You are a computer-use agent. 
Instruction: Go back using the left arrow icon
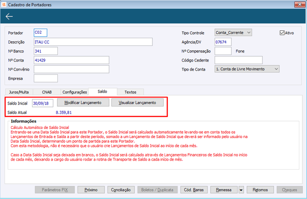point(9,16)
